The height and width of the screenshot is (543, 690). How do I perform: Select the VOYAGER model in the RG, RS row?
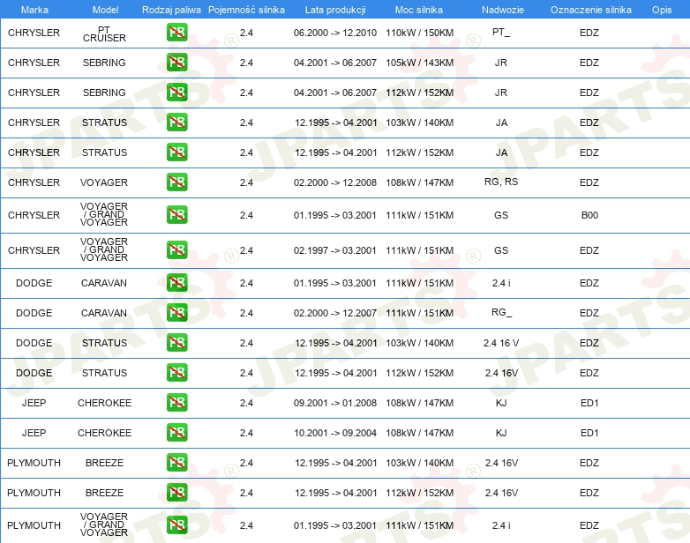[104, 182]
